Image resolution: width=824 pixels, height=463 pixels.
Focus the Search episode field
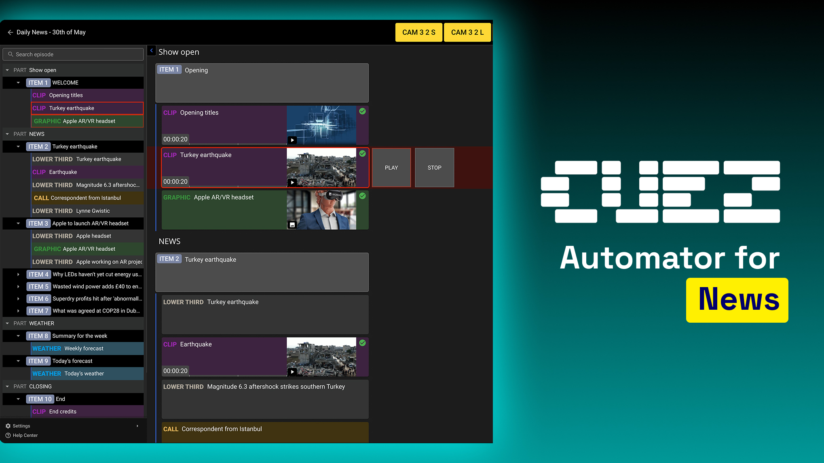(x=73, y=54)
